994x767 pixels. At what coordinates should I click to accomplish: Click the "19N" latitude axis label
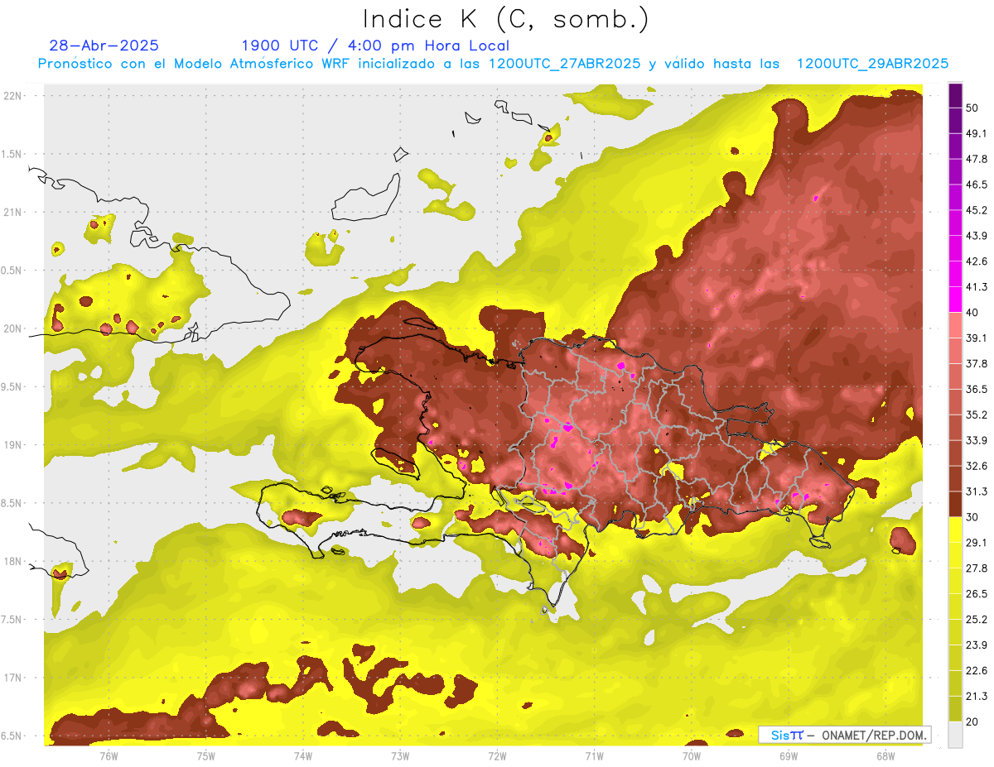coord(12,445)
